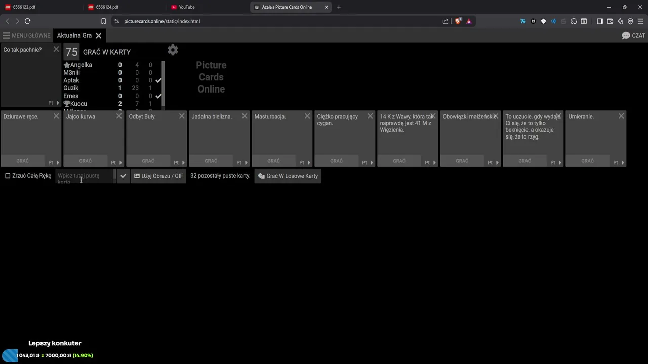Select player Angelka in scoreboard
The width and height of the screenshot is (648, 364).
point(77,65)
